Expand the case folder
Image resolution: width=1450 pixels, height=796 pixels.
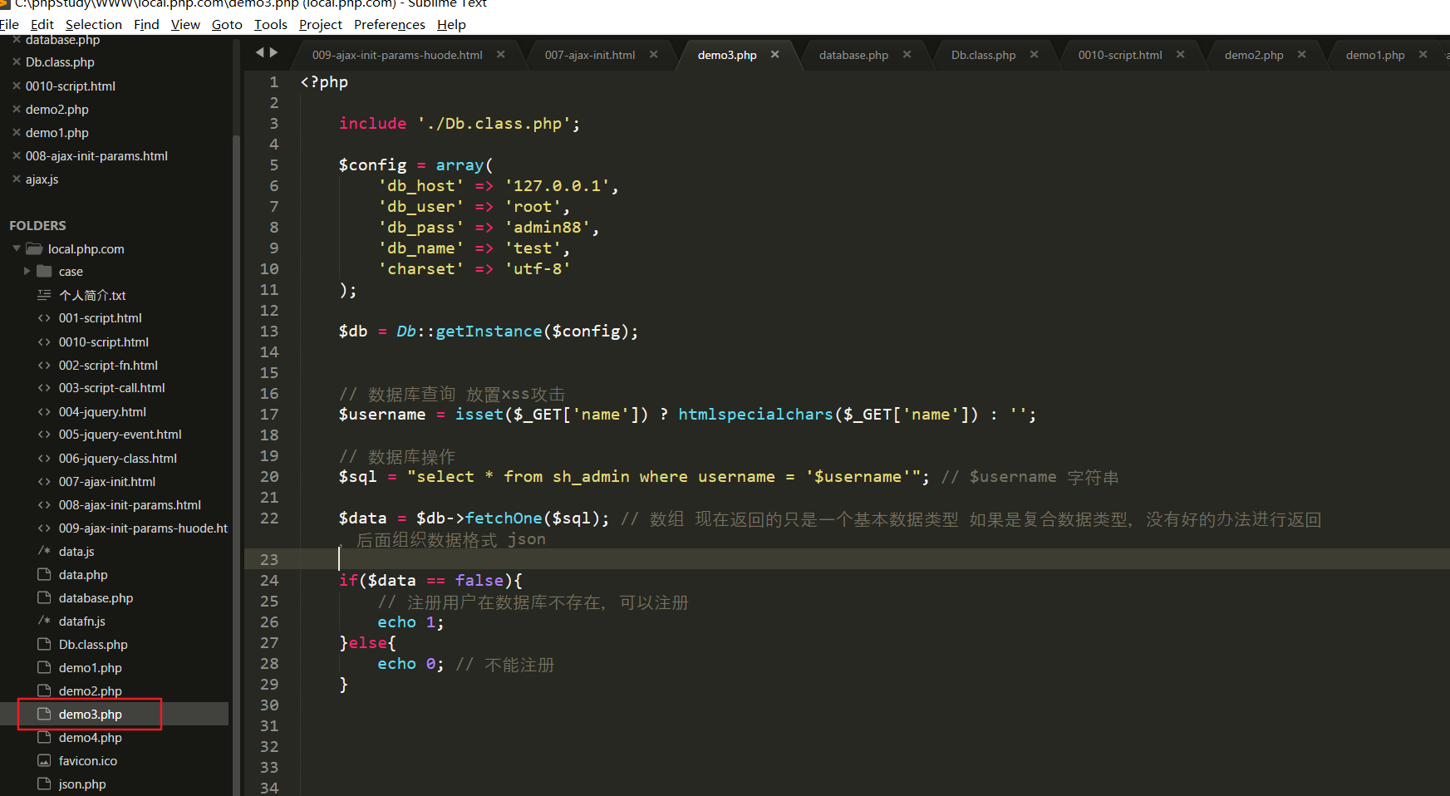27,272
